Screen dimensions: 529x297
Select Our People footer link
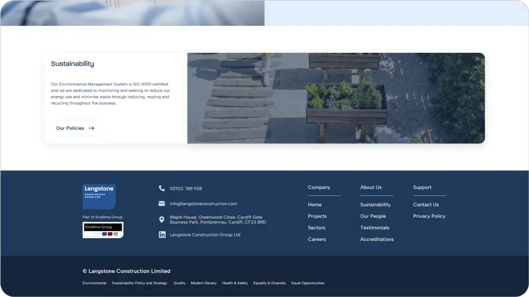[x=373, y=216]
